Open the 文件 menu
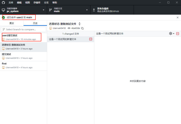 11,3
